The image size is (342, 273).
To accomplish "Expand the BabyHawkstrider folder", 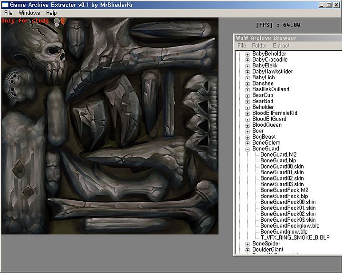I will (247, 72).
